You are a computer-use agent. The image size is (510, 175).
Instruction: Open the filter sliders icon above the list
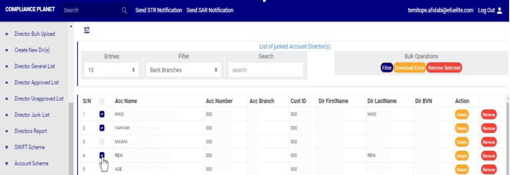[87, 30]
